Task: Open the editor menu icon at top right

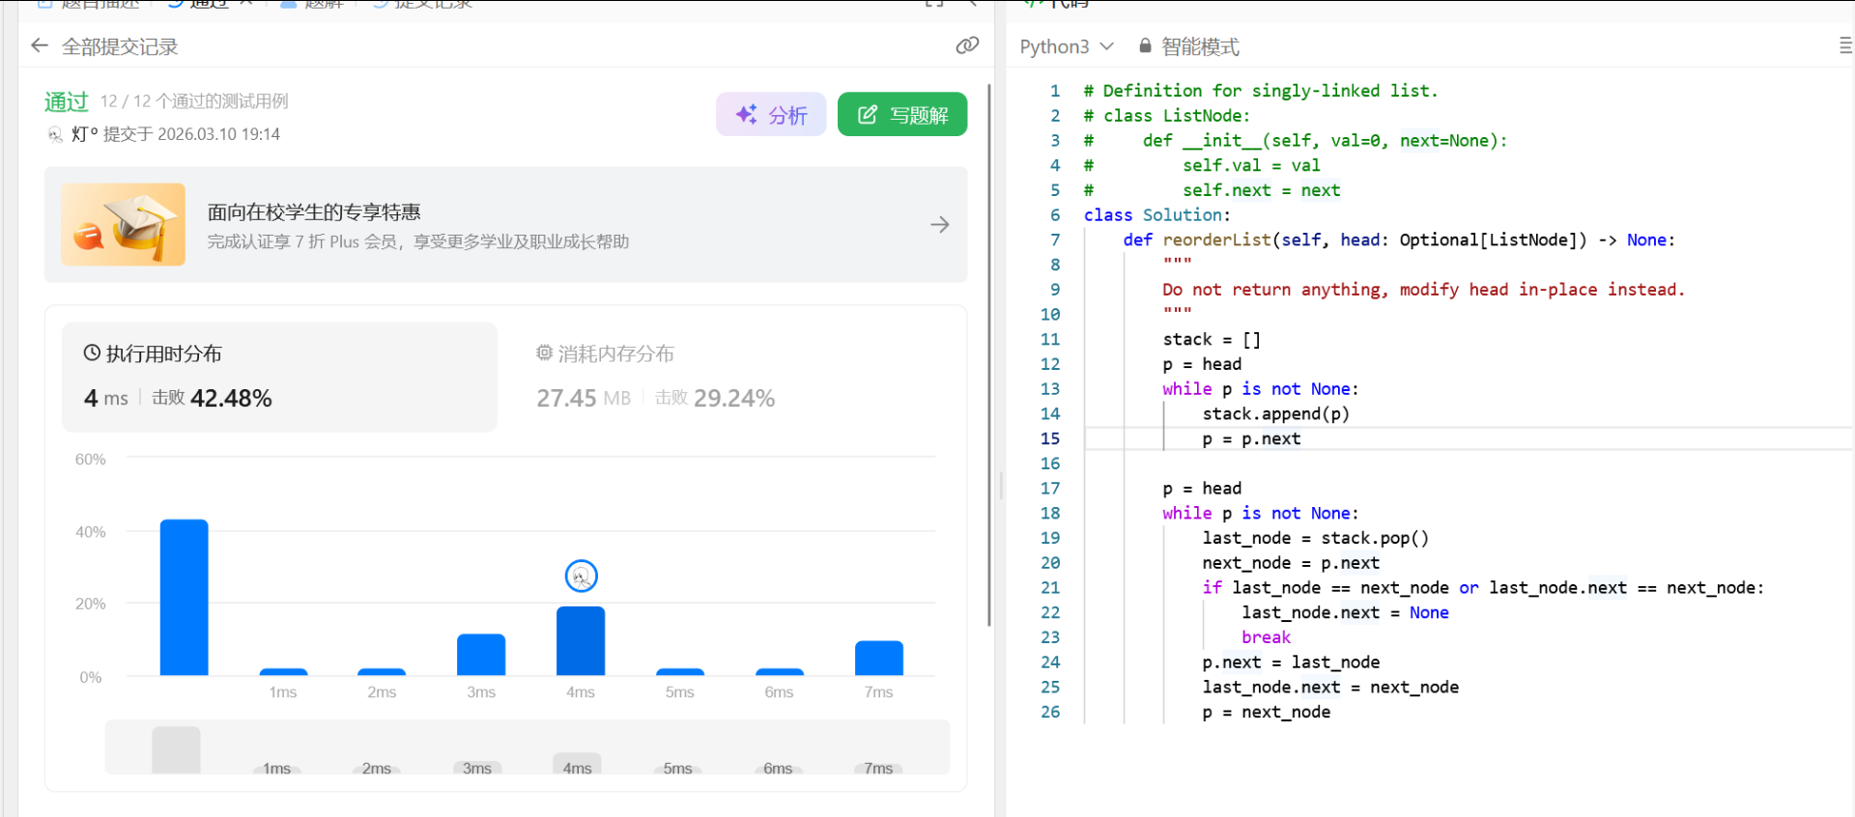Action: click(1844, 45)
